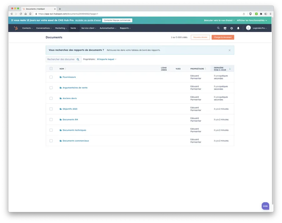Sort by Propriétaire column

[198, 69]
